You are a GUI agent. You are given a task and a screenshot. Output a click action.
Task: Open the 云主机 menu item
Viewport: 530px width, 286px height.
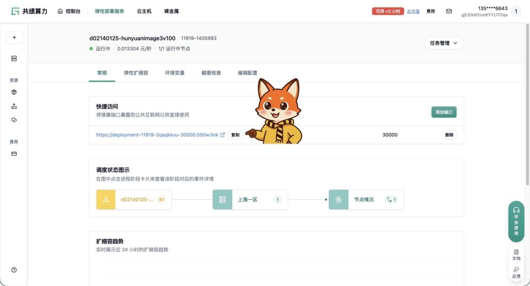coord(144,11)
